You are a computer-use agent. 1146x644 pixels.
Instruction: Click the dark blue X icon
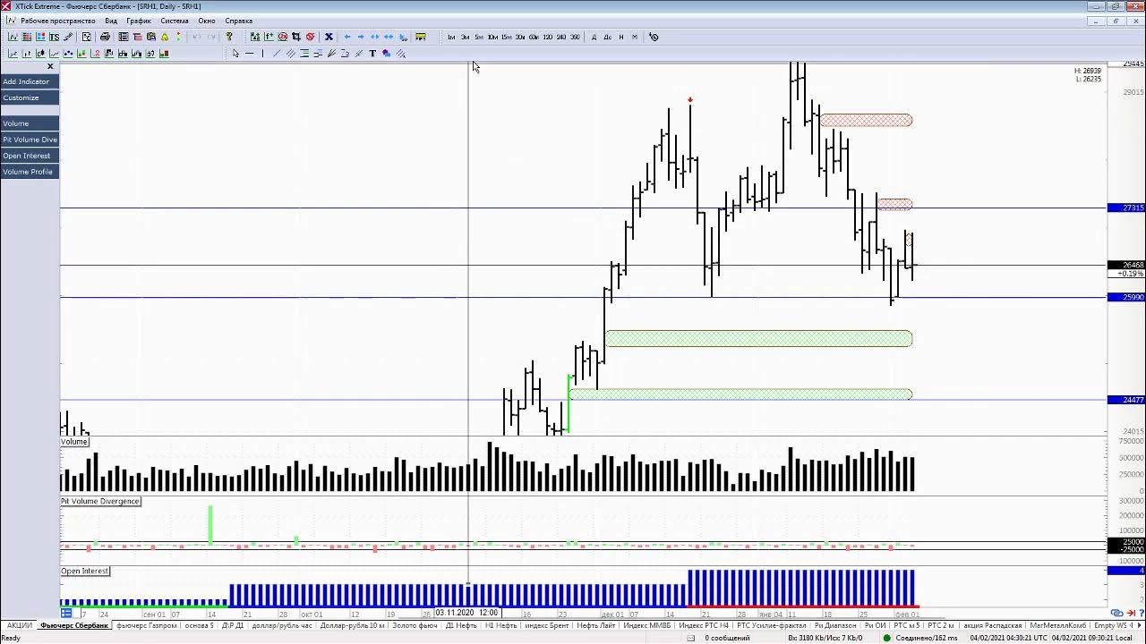click(x=329, y=37)
